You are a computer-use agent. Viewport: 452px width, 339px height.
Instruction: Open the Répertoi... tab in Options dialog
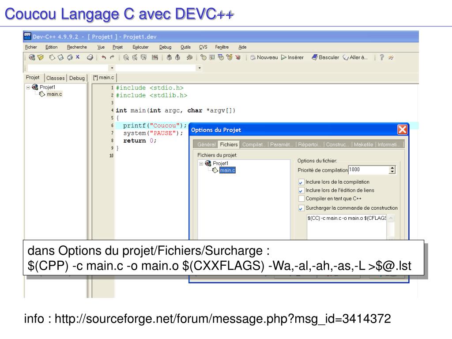(309, 145)
